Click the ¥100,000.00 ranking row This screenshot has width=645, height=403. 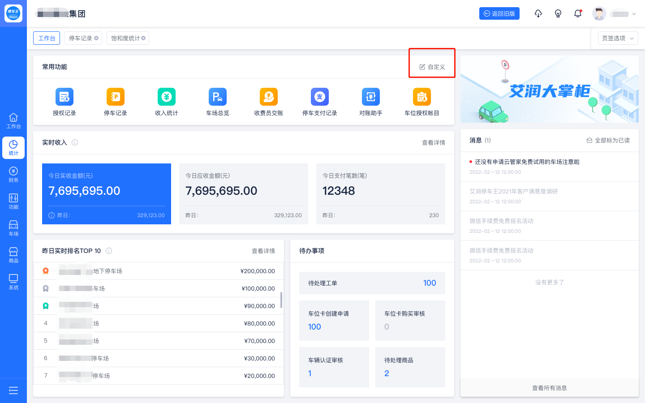pyautogui.click(x=159, y=288)
